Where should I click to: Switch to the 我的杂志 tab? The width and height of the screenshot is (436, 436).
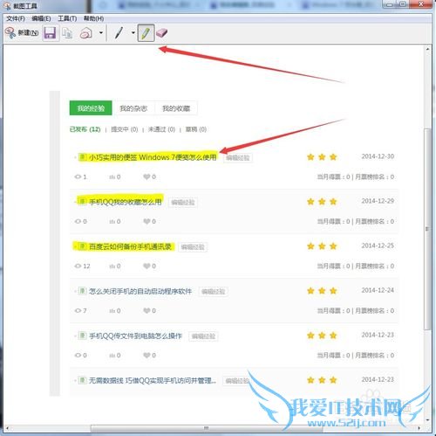click(133, 108)
